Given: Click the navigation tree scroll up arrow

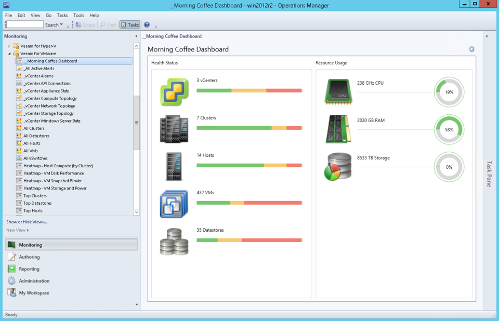Looking at the screenshot, I should click(x=137, y=46).
